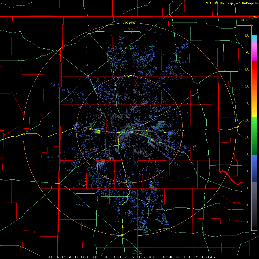Select the 30 dBZ scale label
This screenshot has width=259, height=259.
tap(247, 120)
